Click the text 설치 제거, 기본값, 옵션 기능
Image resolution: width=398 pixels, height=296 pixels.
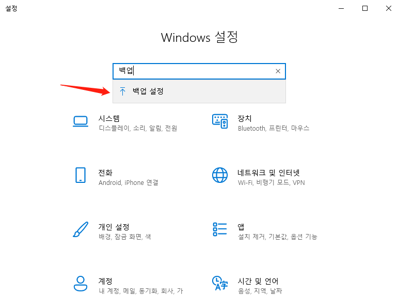(277, 237)
